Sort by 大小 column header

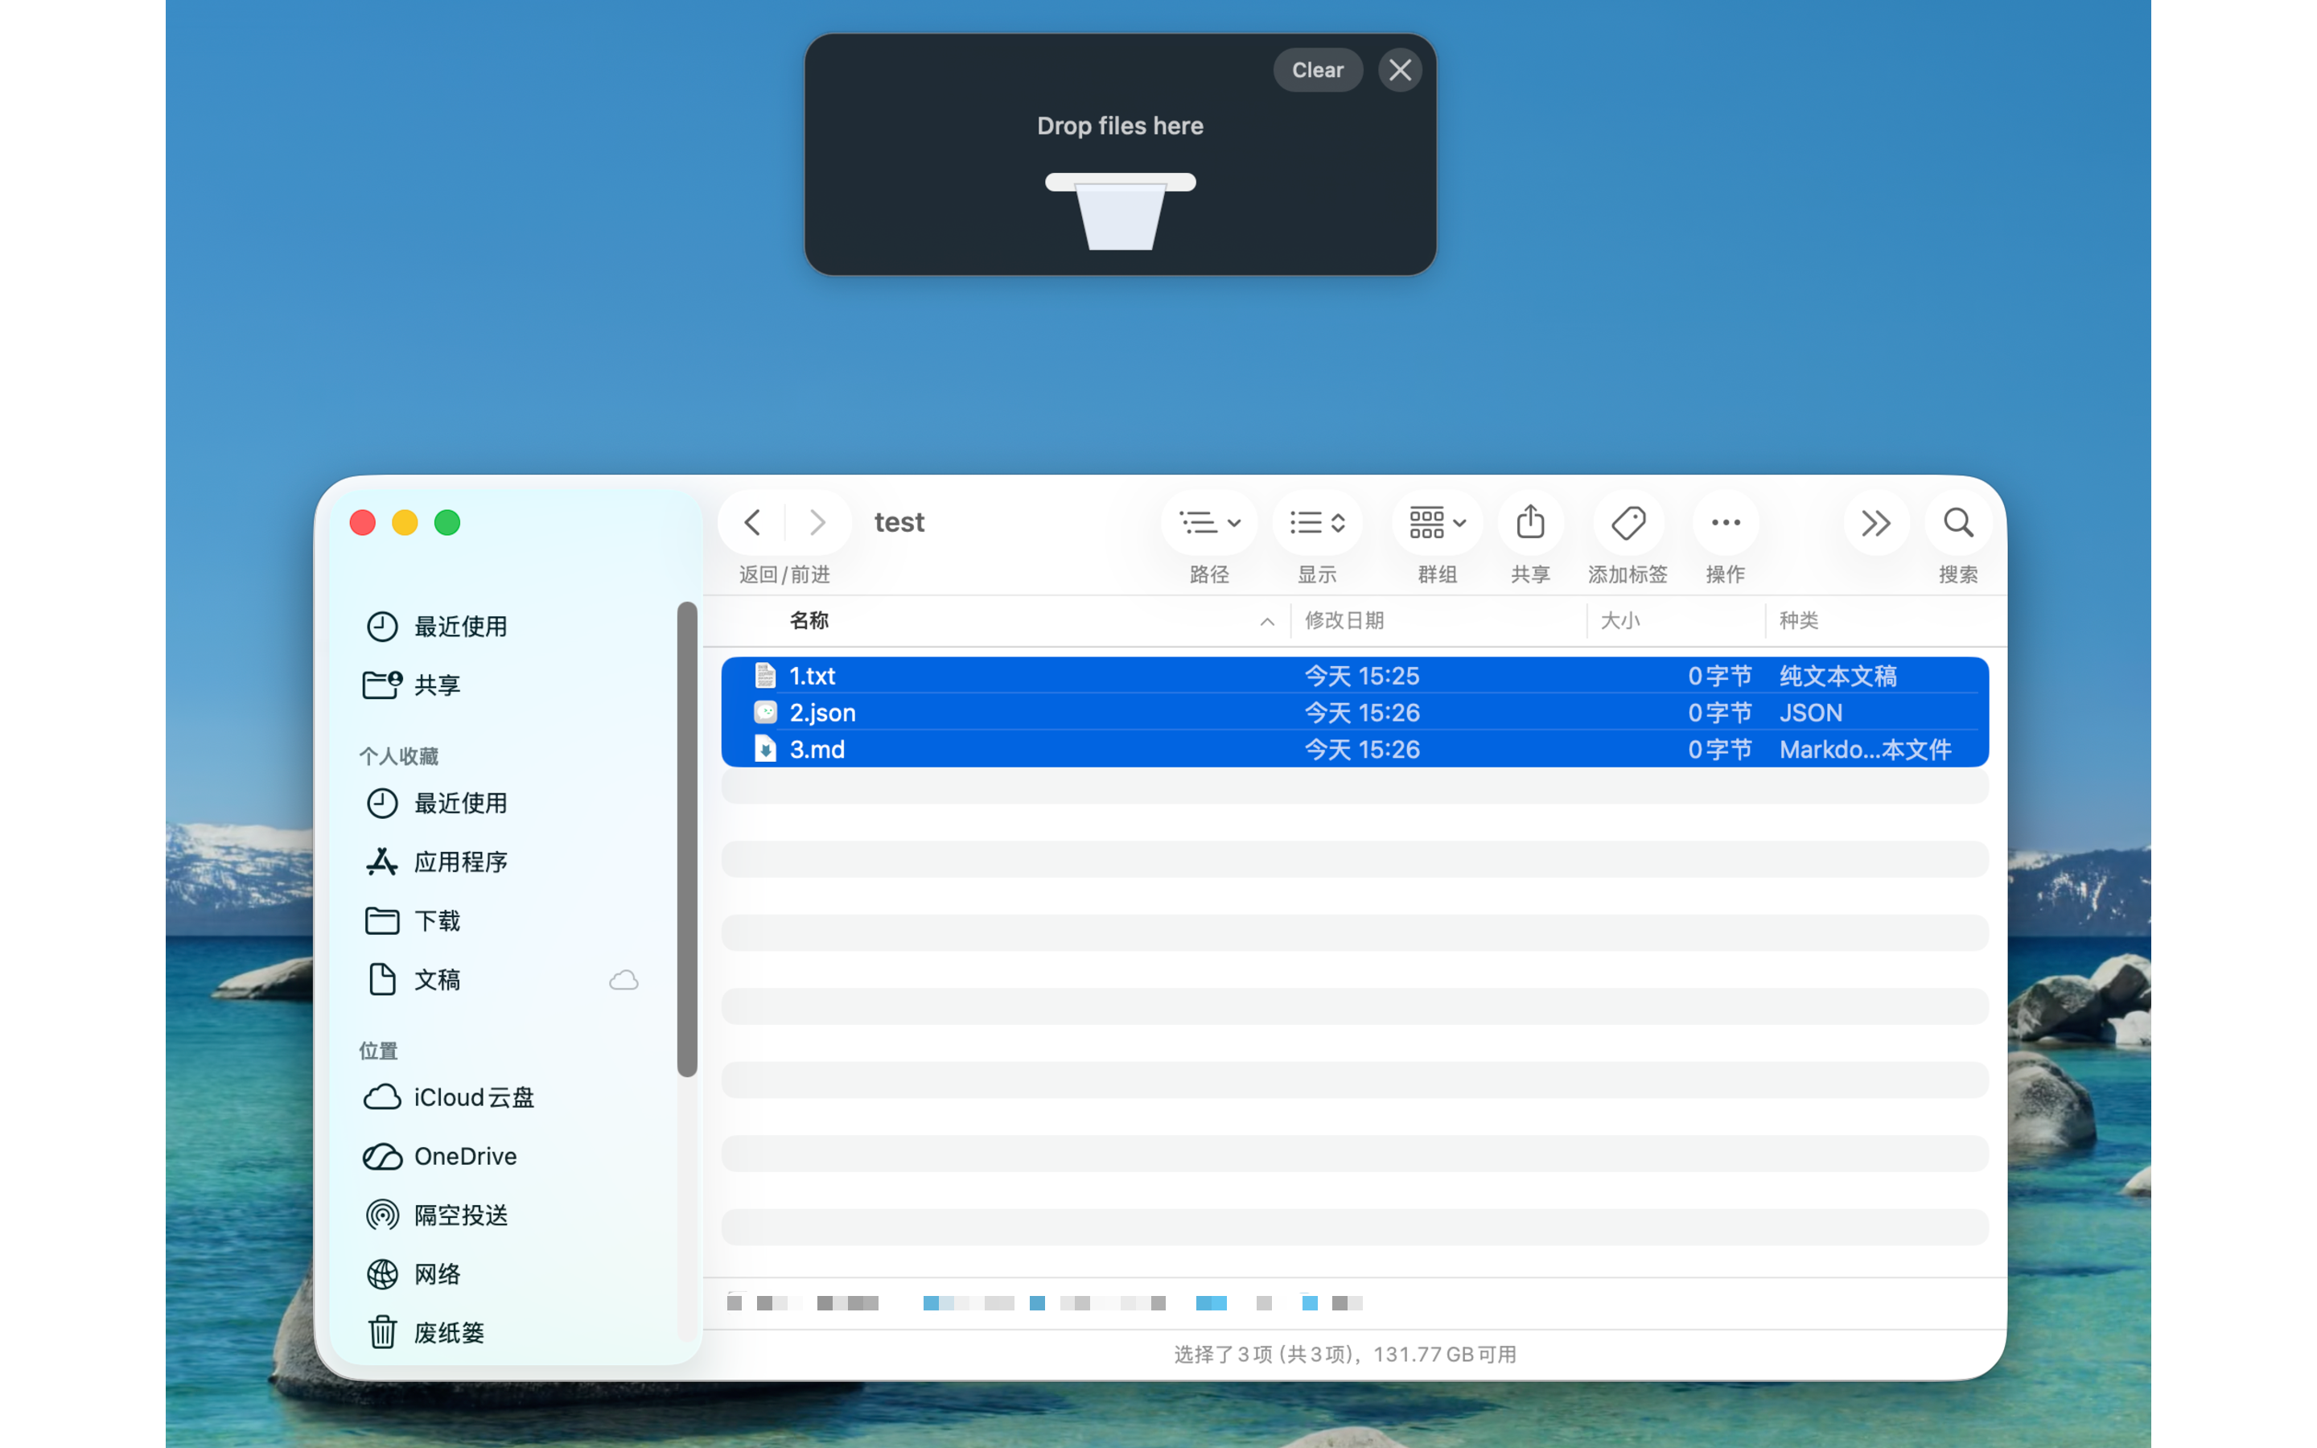pos(1620,620)
